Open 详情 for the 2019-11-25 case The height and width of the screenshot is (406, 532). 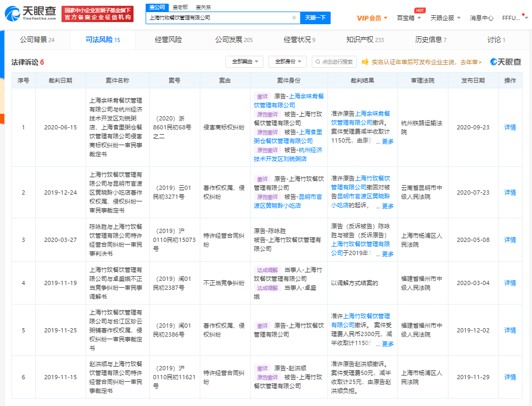point(510,330)
